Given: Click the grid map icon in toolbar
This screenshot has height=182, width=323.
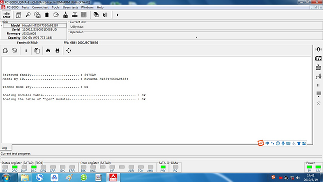Looking at the screenshot, I should click(84, 15).
